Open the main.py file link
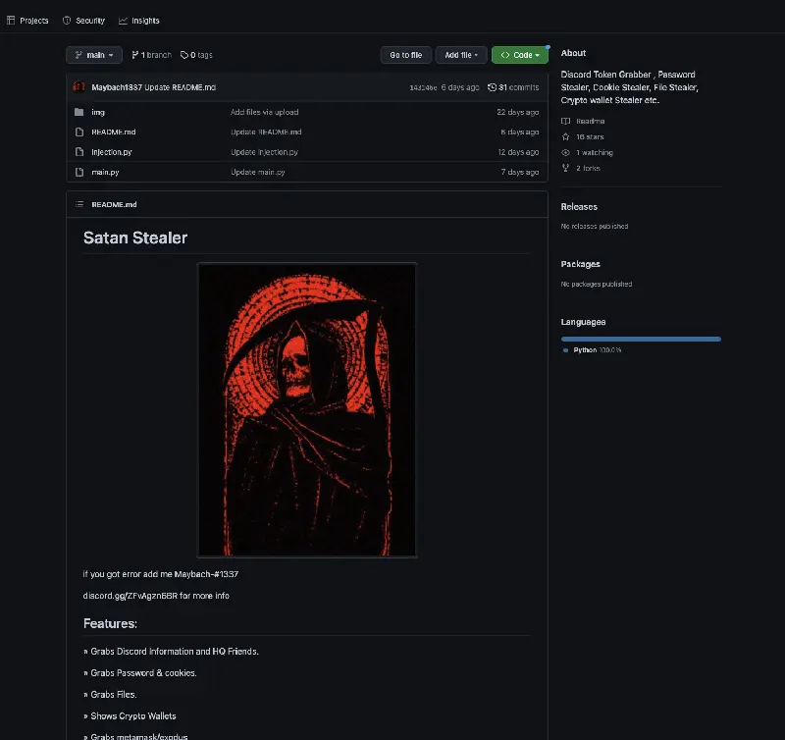Viewport: 785px width, 740px height. pos(105,172)
